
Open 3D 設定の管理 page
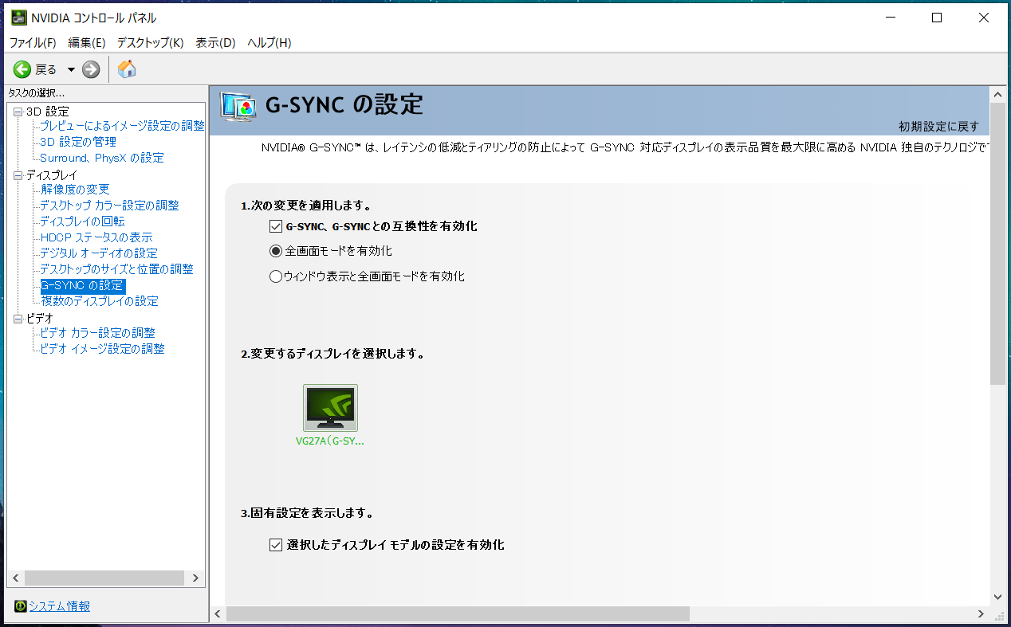[78, 142]
